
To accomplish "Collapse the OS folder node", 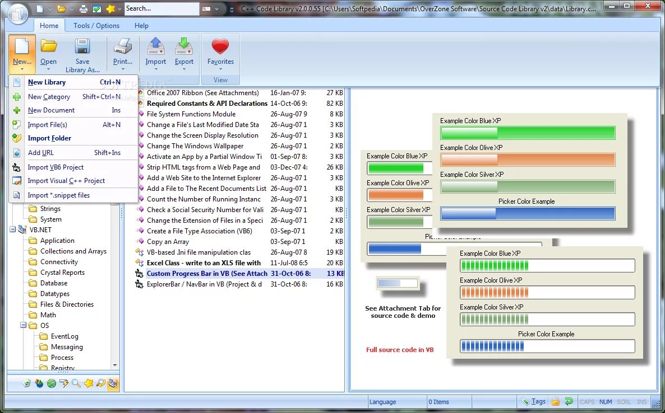I will (x=23, y=325).
